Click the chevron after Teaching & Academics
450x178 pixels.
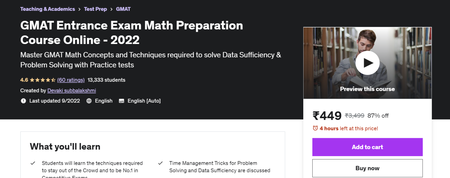pos(79,9)
